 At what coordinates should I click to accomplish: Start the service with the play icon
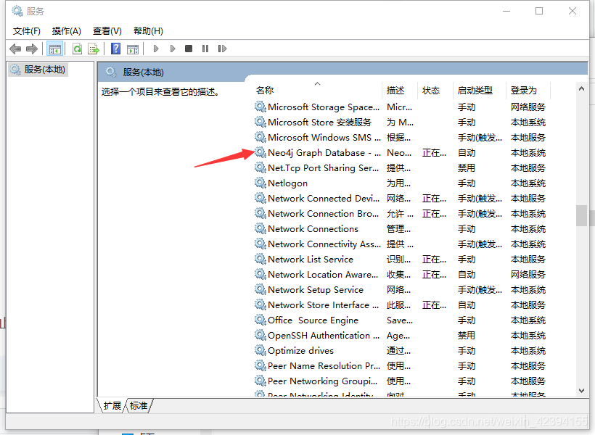click(x=155, y=49)
